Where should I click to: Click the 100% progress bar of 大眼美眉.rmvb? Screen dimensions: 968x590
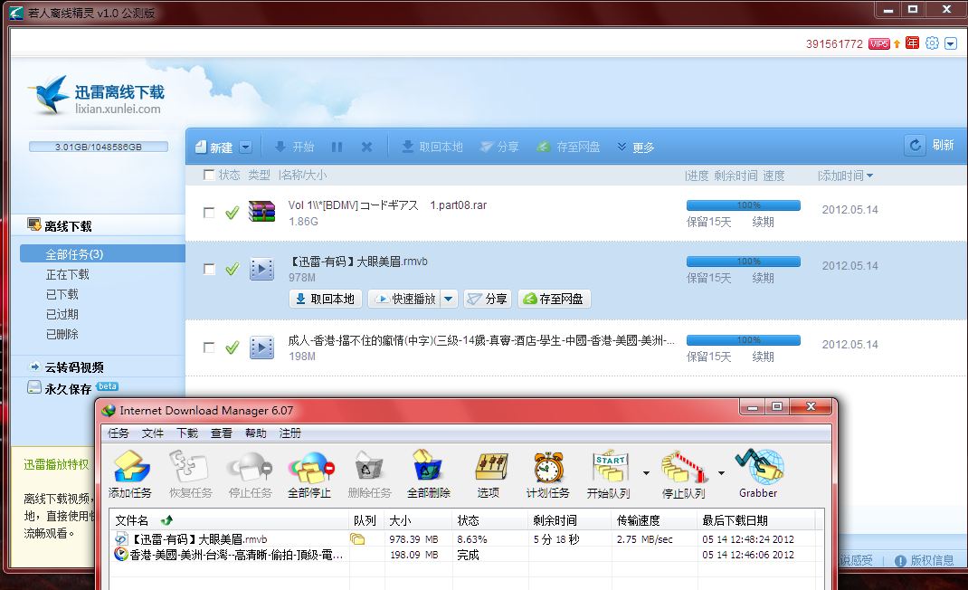(x=744, y=262)
